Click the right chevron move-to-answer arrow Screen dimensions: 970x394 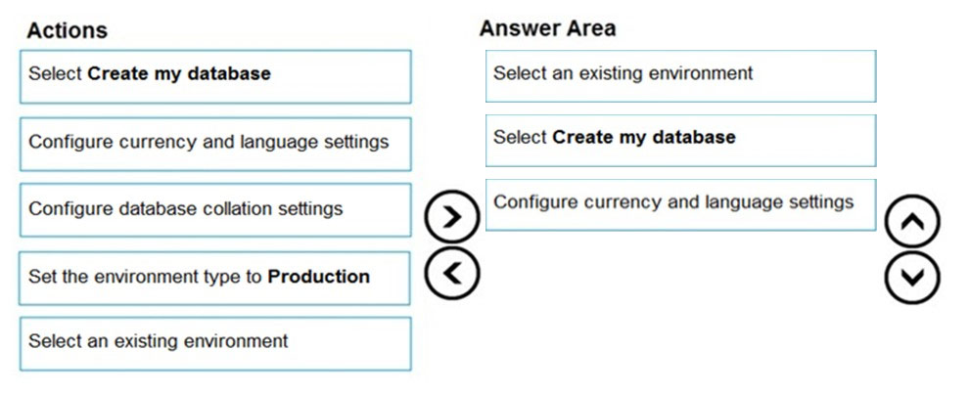[452, 217]
